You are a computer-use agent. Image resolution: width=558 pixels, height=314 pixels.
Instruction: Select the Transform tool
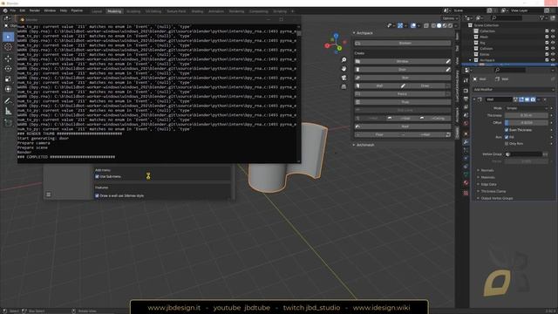click(x=8, y=89)
